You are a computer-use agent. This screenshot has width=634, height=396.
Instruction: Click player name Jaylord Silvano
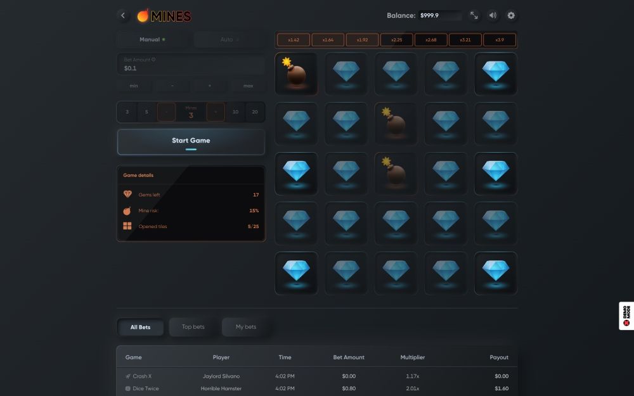(x=221, y=376)
